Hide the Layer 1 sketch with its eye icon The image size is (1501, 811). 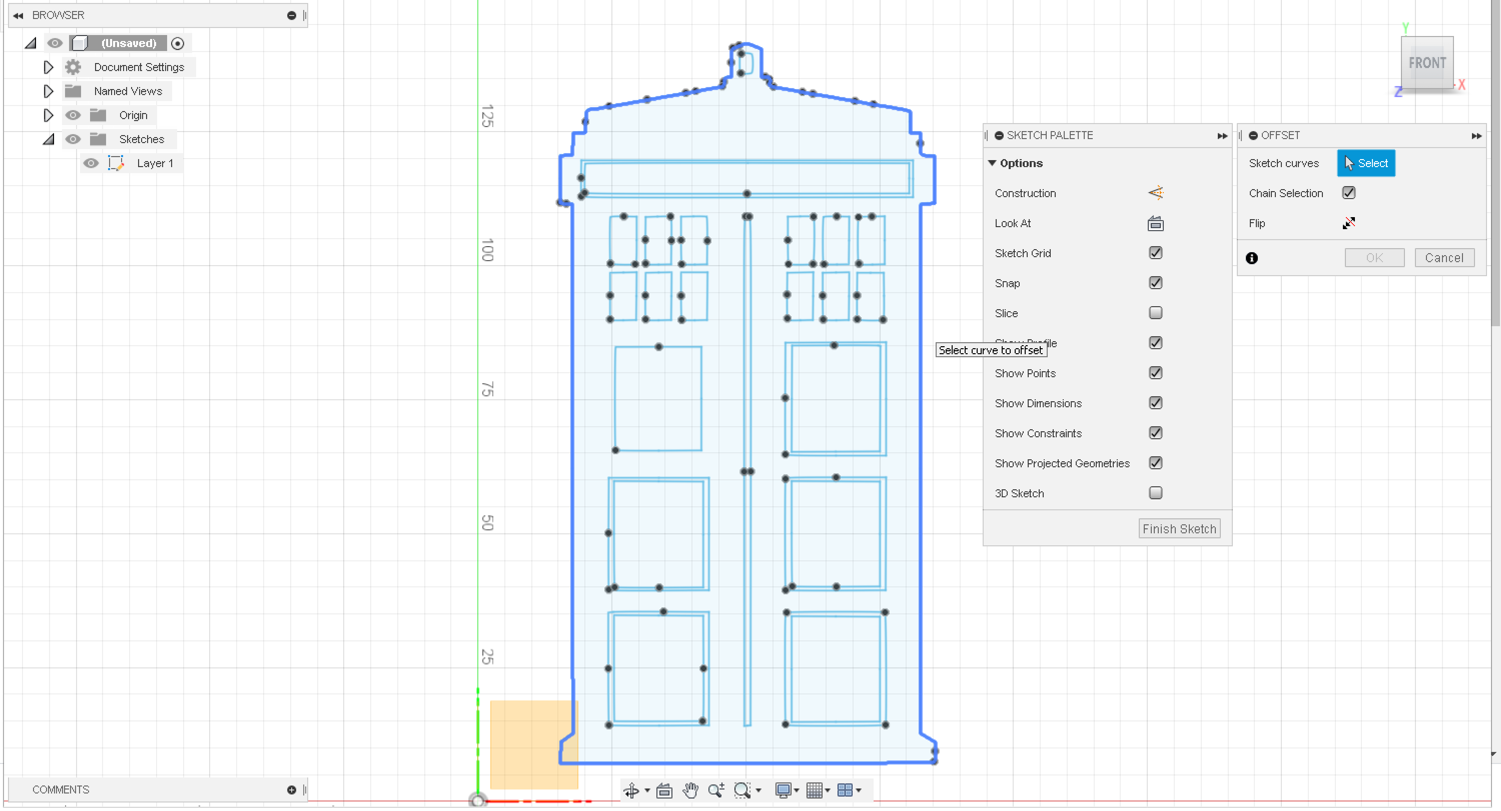point(91,163)
